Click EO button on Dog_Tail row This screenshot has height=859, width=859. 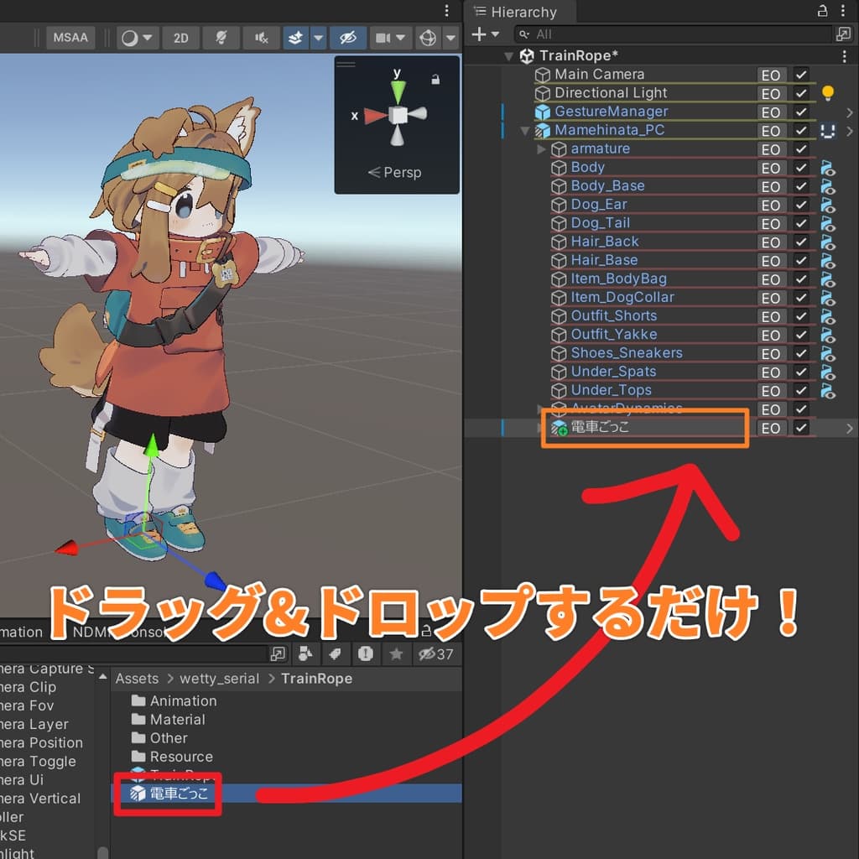click(x=772, y=223)
